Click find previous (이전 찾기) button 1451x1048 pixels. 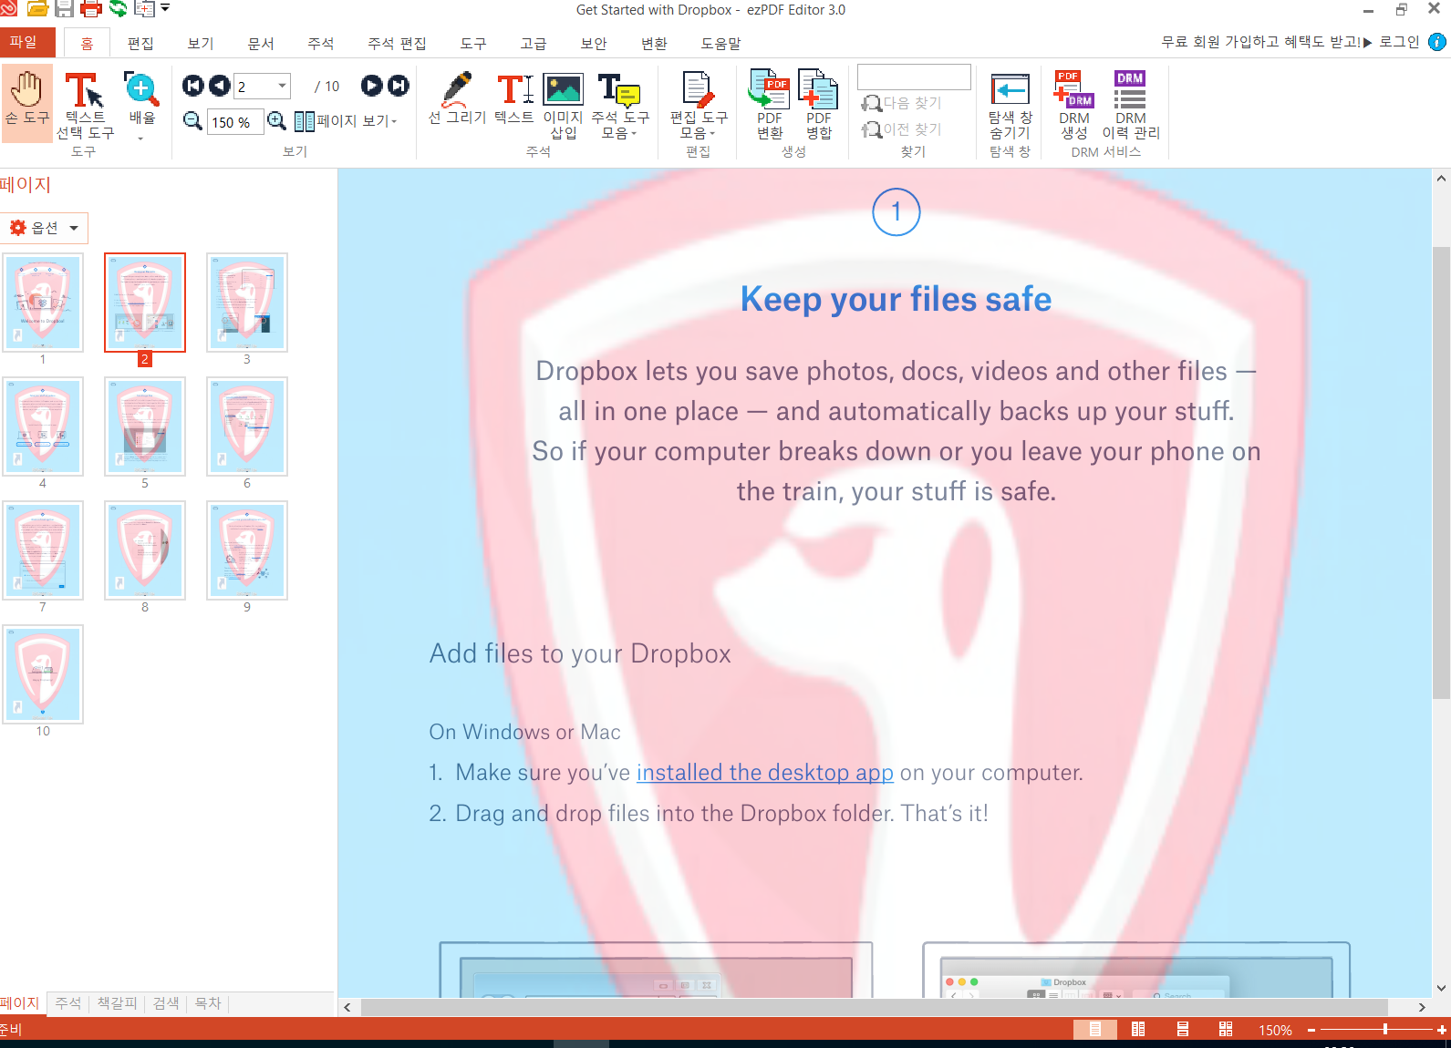(x=902, y=129)
